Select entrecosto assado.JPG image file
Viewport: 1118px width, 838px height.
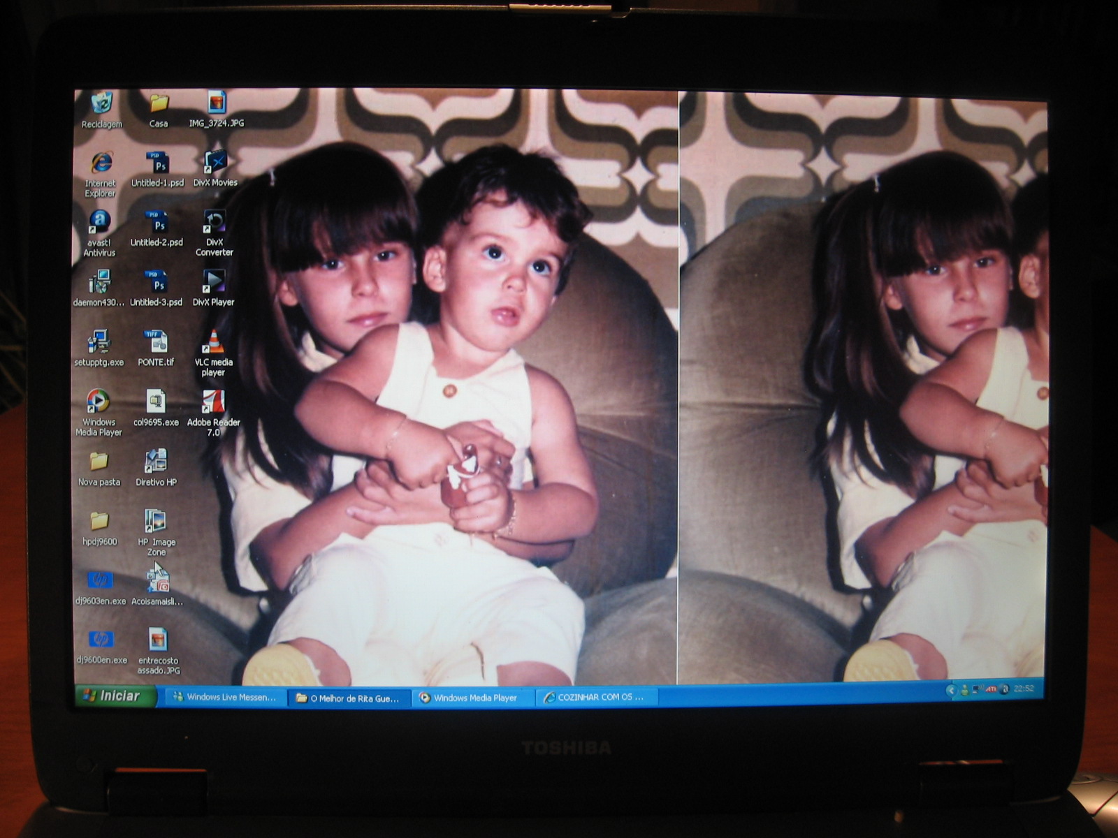click(158, 652)
